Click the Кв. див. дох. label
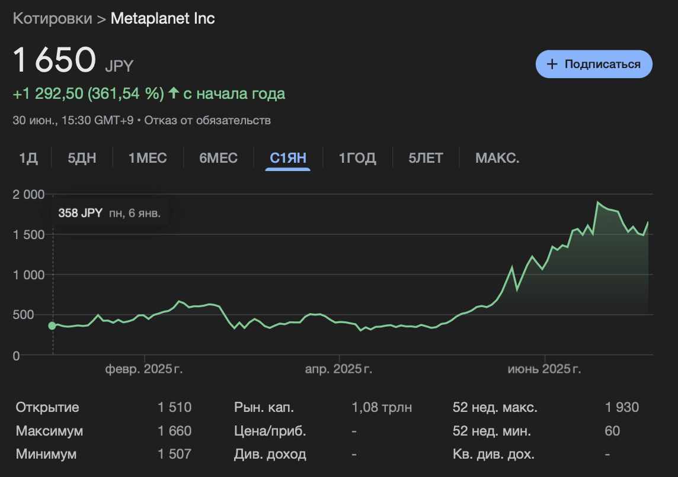678x477 pixels. [x=493, y=454]
